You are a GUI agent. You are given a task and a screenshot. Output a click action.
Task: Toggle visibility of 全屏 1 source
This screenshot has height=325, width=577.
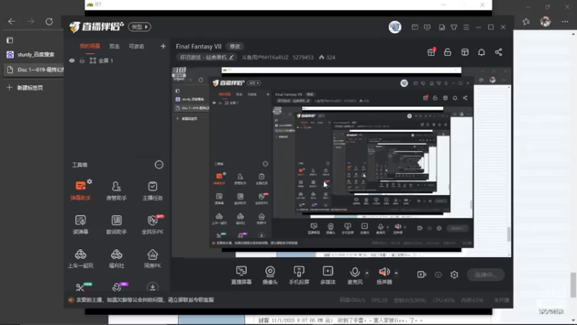coord(71,61)
